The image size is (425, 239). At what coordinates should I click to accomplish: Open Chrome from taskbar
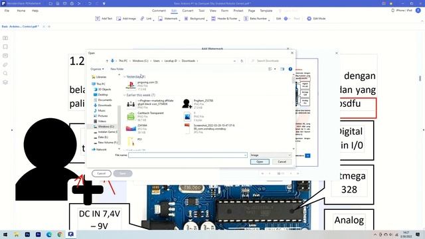click(x=60, y=234)
